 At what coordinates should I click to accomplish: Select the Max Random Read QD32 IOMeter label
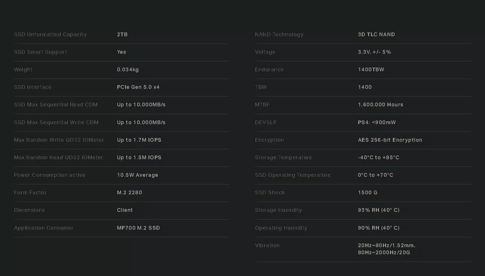pyautogui.click(x=58, y=158)
